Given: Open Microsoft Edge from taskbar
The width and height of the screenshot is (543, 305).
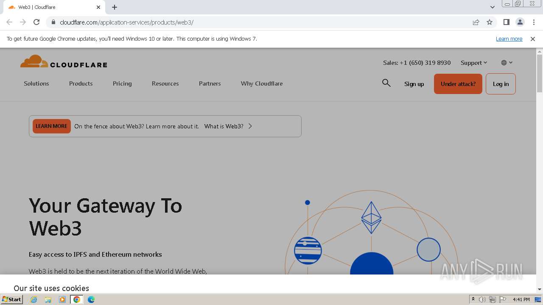Looking at the screenshot, I should [x=91, y=299].
